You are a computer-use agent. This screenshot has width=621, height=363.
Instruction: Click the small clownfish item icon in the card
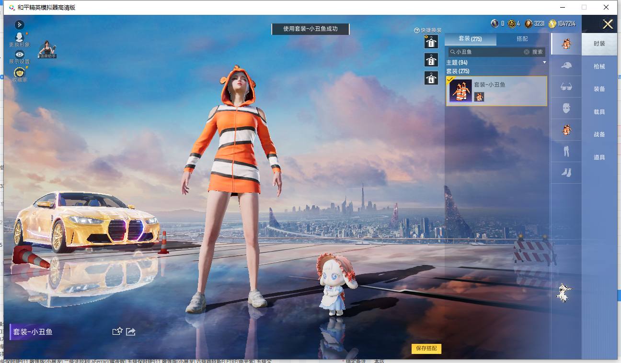[x=479, y=97]
